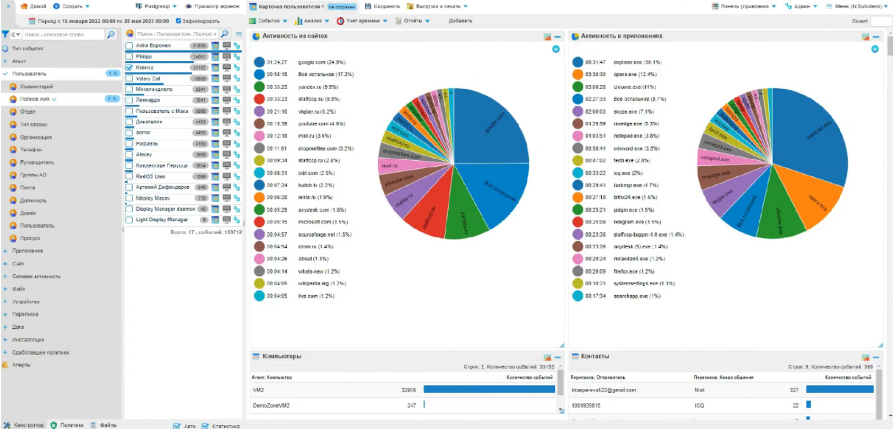This screenshot has width=893, height=429.
Task: Open the Период date range selector
Action: [99, 21]
